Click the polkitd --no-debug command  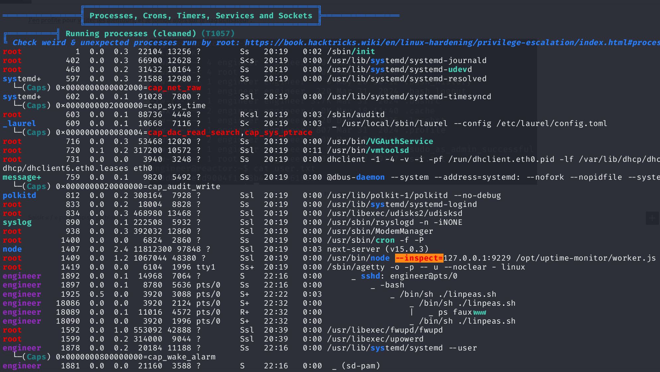[414, 195]
